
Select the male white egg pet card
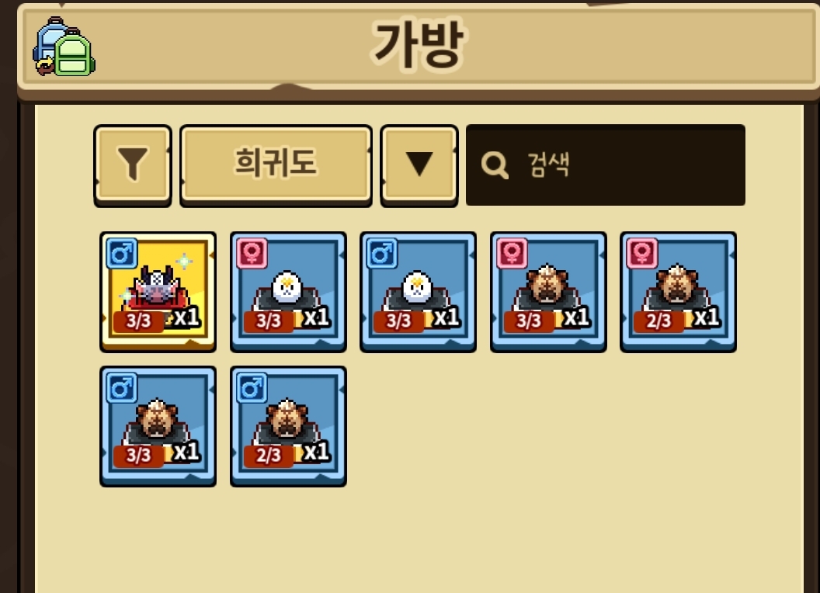tap(418, 292)
